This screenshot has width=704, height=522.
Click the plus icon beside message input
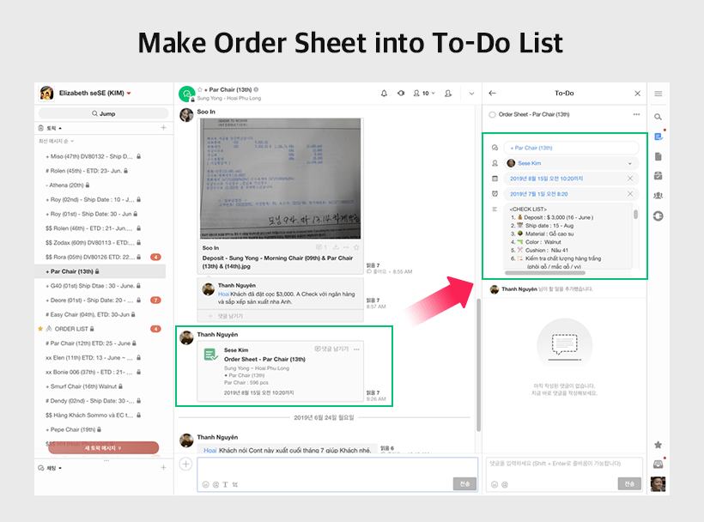pos(185,464)
